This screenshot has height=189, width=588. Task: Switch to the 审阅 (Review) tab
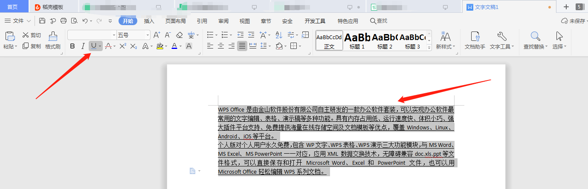pos(223,21)
